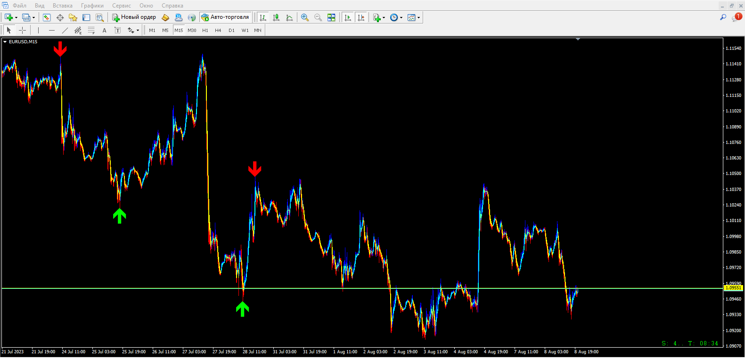Open the Data Window crosshair icon

click(60, 17)
